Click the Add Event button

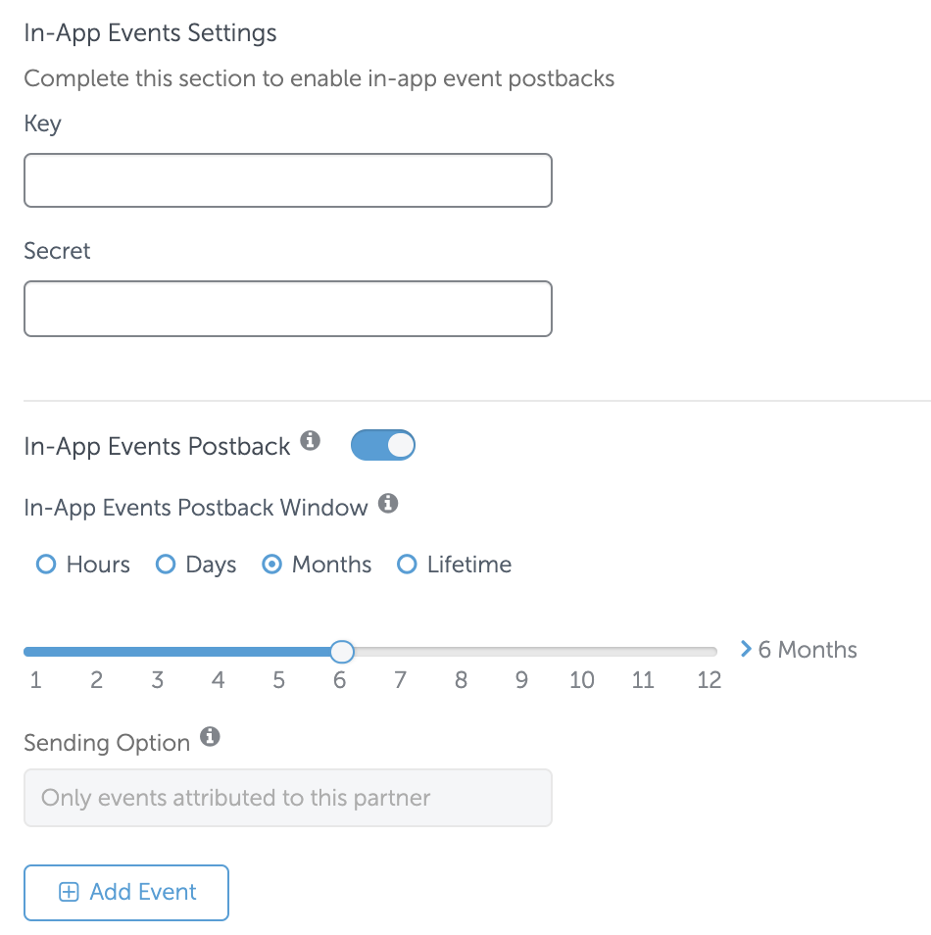[x=126, y=893]
